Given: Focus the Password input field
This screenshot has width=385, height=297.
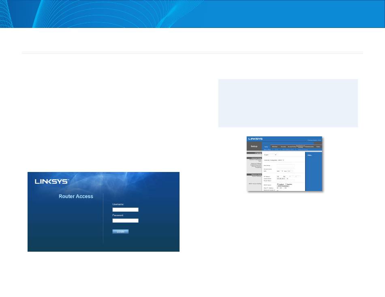Looking at the screenshot, I should tap(126, 221).
